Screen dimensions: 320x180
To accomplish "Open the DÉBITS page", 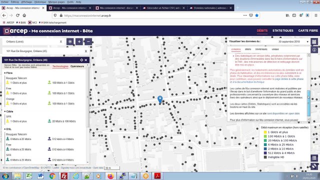I will tap(262, 30).
